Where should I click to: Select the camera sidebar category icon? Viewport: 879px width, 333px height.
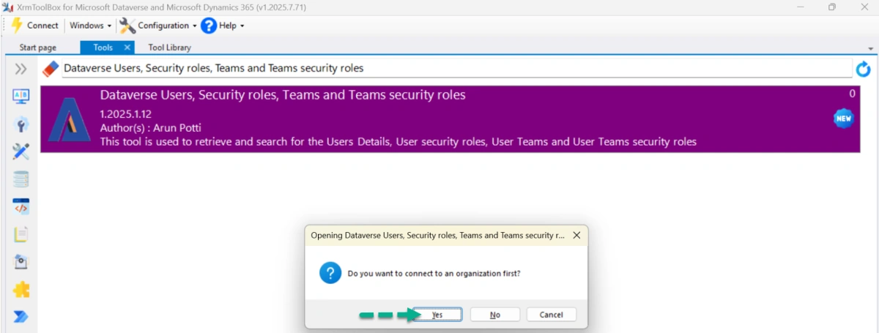coord(21,262)
